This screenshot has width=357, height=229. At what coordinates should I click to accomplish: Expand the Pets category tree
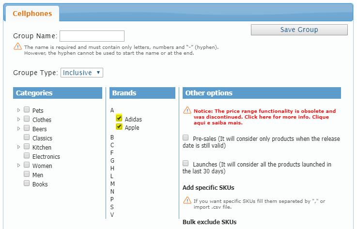[19, 110]
